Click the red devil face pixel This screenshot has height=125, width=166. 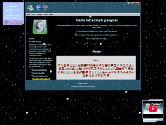[81, 69]
